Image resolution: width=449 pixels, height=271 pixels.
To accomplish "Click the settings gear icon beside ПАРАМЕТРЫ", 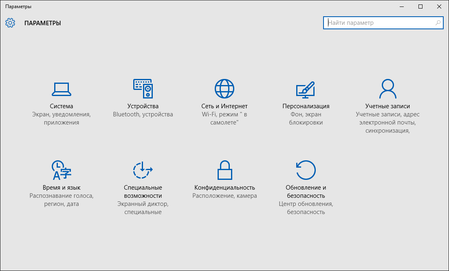I will pos(10,23).
